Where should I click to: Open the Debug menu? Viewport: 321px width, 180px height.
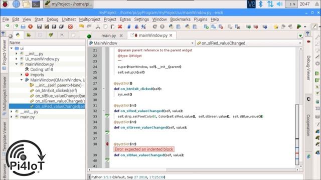click(x=52, y=19)
